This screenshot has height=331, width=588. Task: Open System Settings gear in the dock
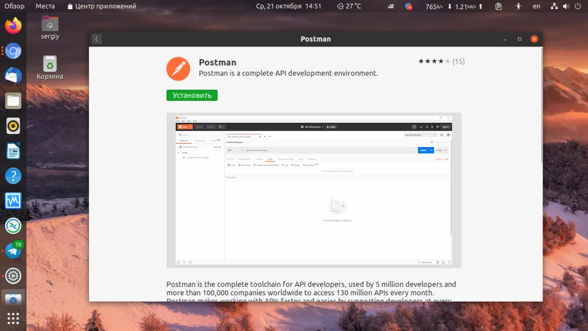click(x=13, y=276)
